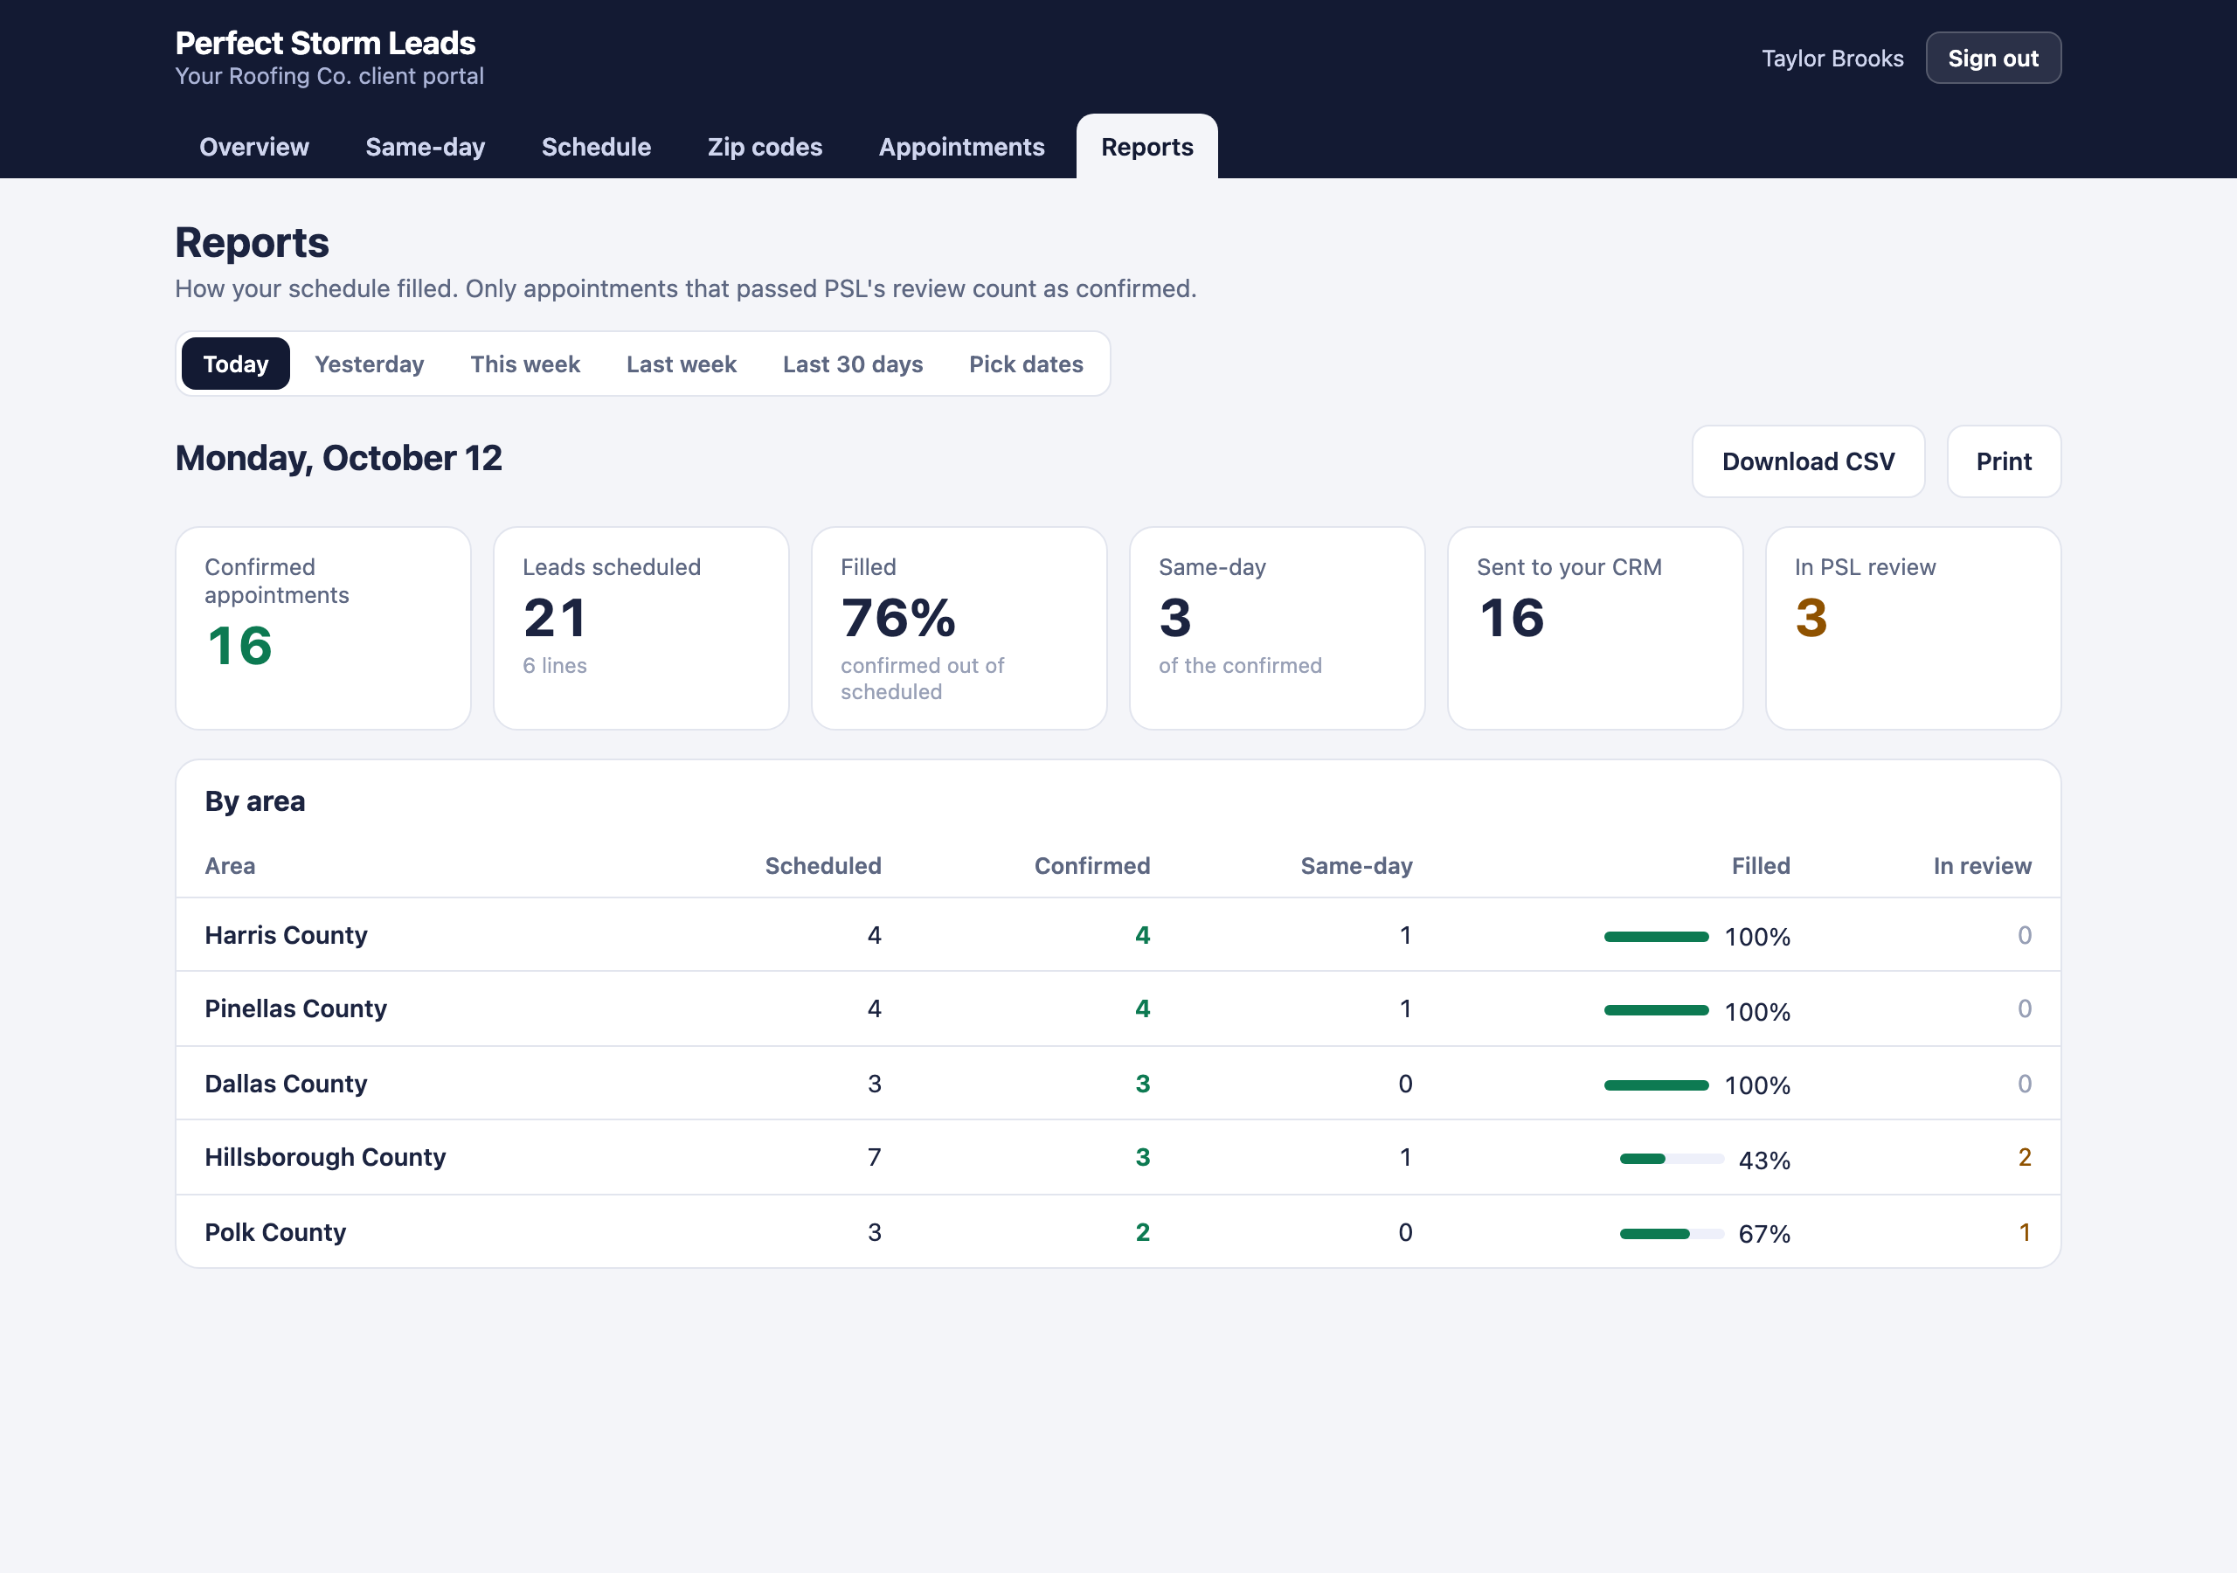Open the Overview tab
The width and height of the screenshot is (2237, 1573).
253,147
